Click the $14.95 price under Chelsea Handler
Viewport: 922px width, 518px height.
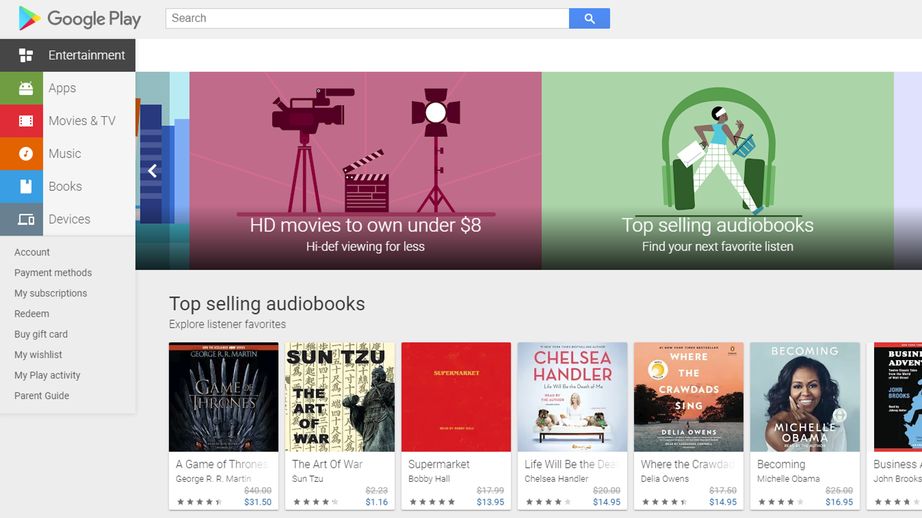(607, 502)
